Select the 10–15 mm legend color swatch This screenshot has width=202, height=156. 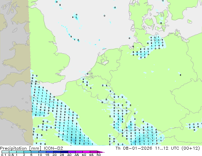click(x=42, y=152)
